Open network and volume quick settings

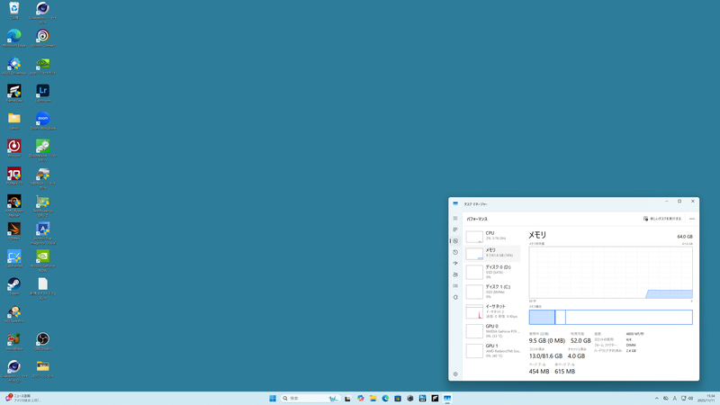click(687, 398)
